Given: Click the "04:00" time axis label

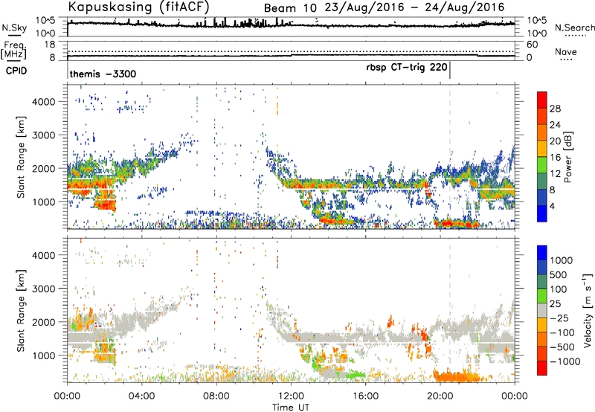Looking at the screenshot, I should coord(141,396).
